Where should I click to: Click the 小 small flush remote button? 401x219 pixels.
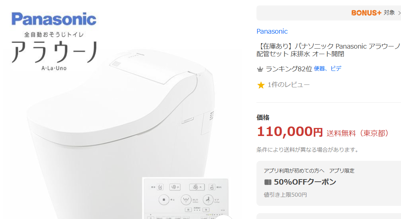(x=175, y=187)
